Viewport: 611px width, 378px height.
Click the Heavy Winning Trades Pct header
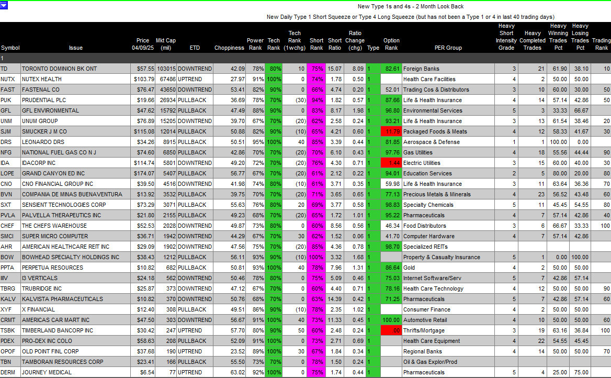(x=558, y=37)
